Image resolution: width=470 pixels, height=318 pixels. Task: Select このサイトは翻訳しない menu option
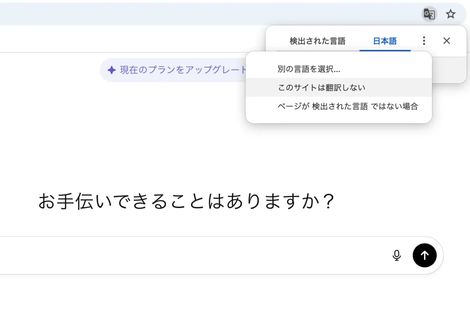click(x=321, y=87)
